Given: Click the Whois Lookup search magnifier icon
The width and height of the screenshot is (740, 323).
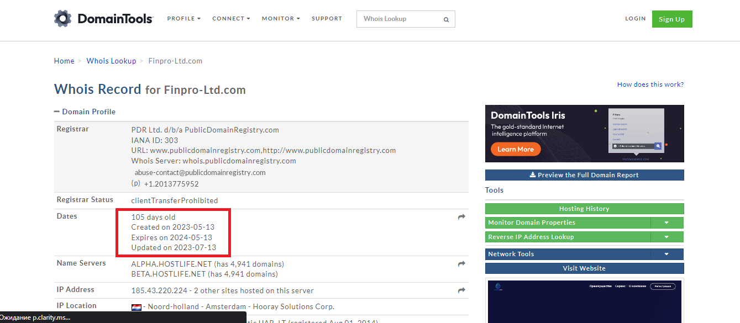Looking at the screenshot, I should pyautogui.click(x=446, y=19).
